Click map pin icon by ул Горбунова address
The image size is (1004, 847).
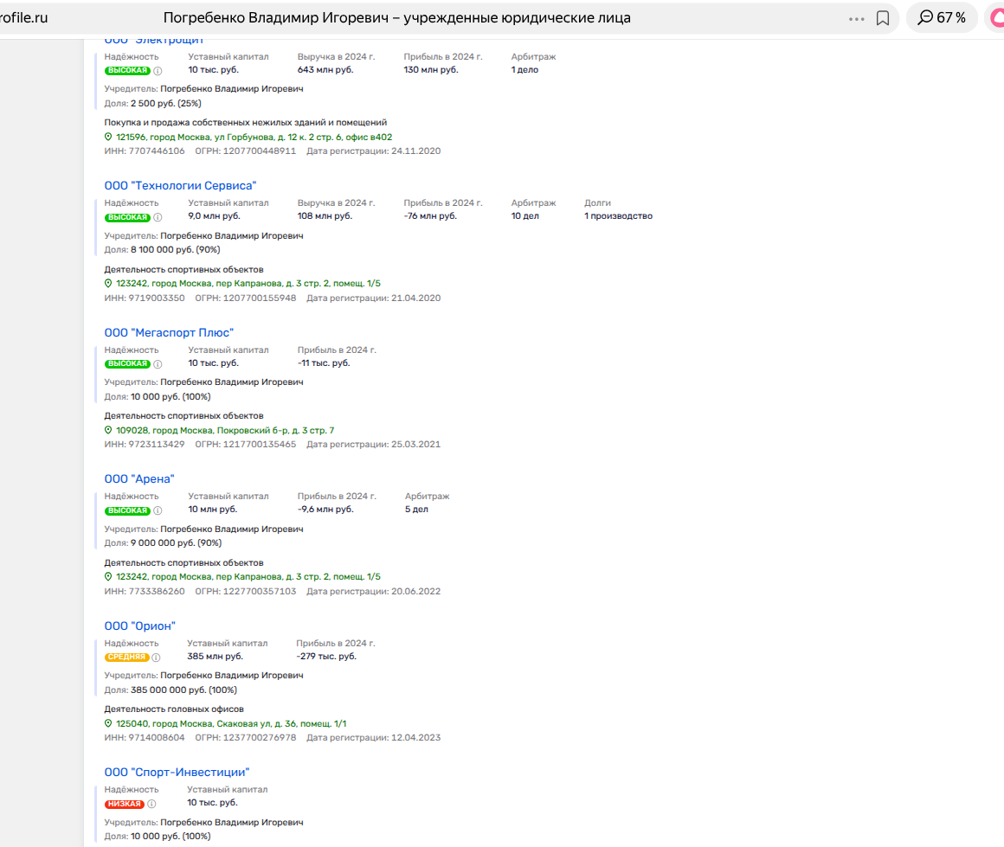tap(108, 137)
